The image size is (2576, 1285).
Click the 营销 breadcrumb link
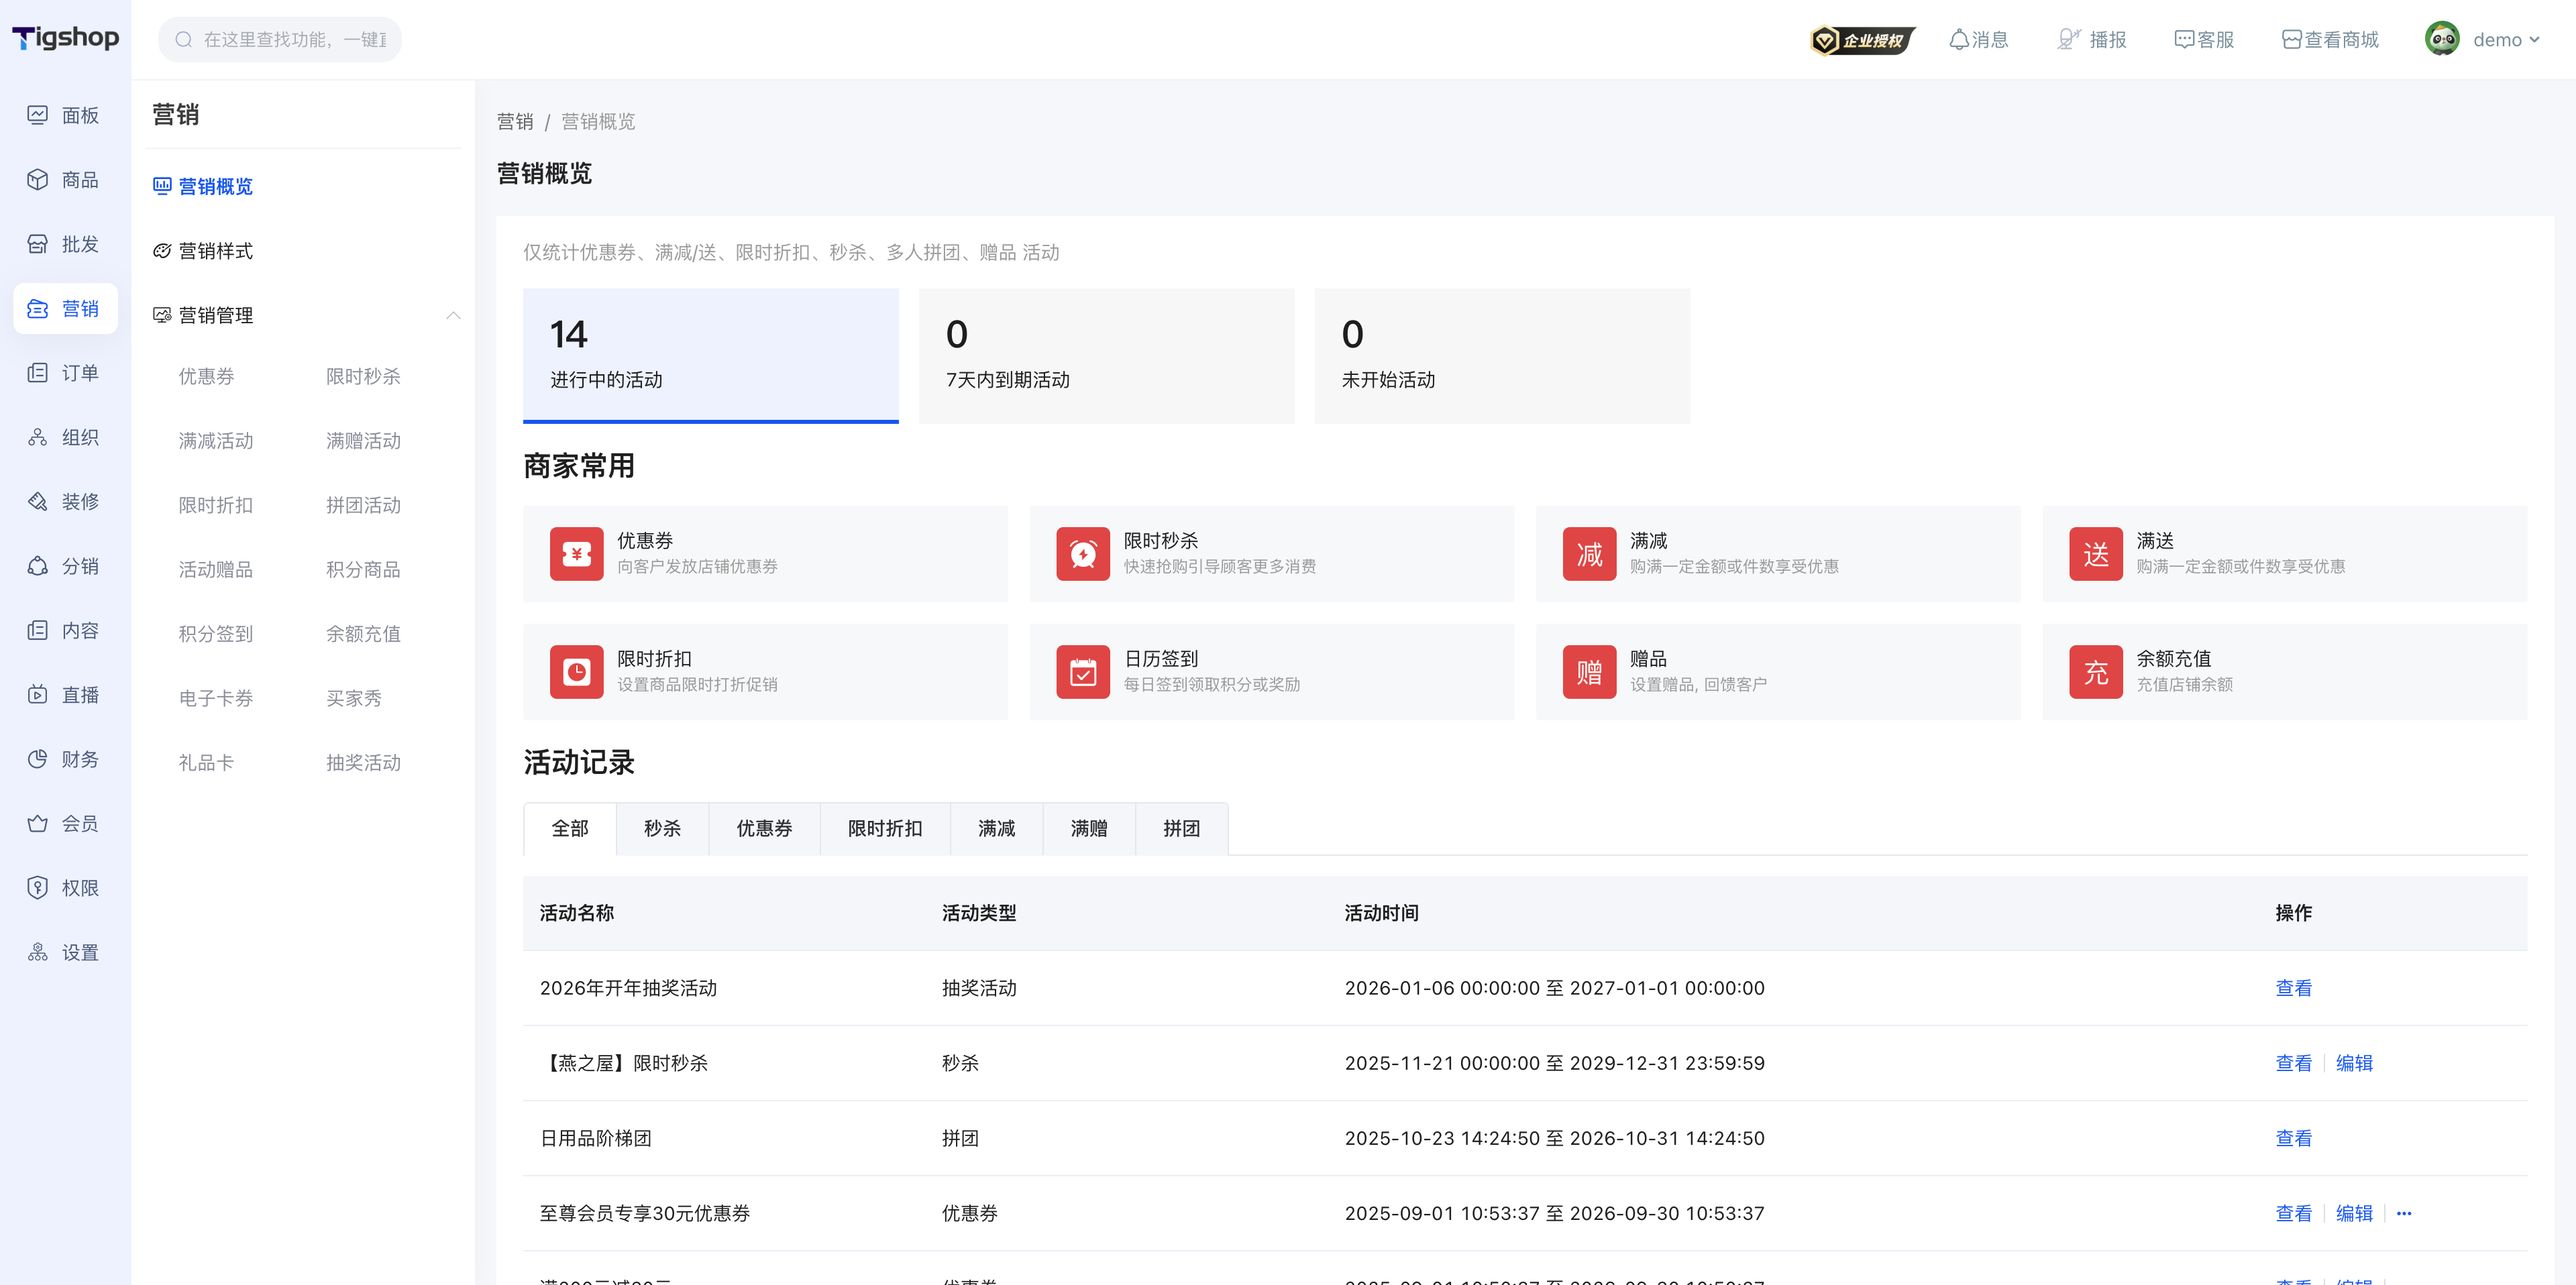tap(515, 122)
